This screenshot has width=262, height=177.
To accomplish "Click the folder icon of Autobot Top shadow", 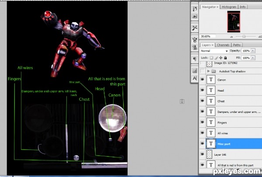I will coord(214,71).
